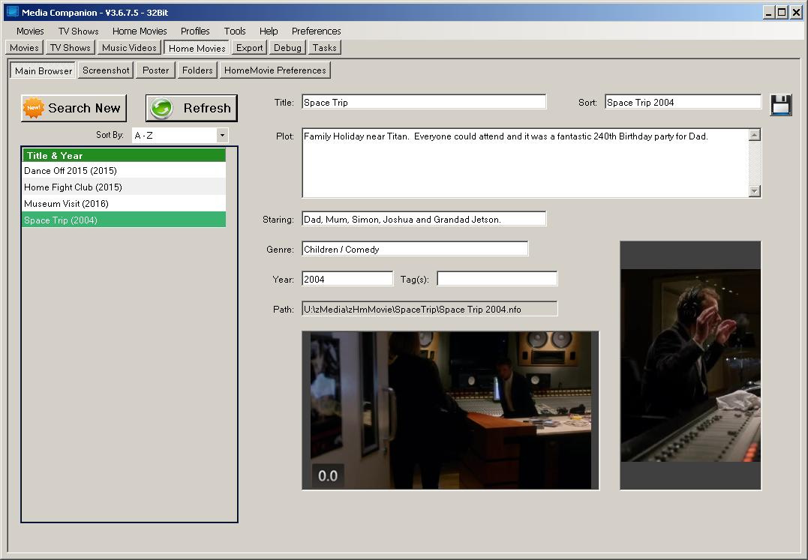The width and height of the screenshot is (808, 560).
Task: Open the Tools menu
Action: pyautogui.click(x=234, y=31)
